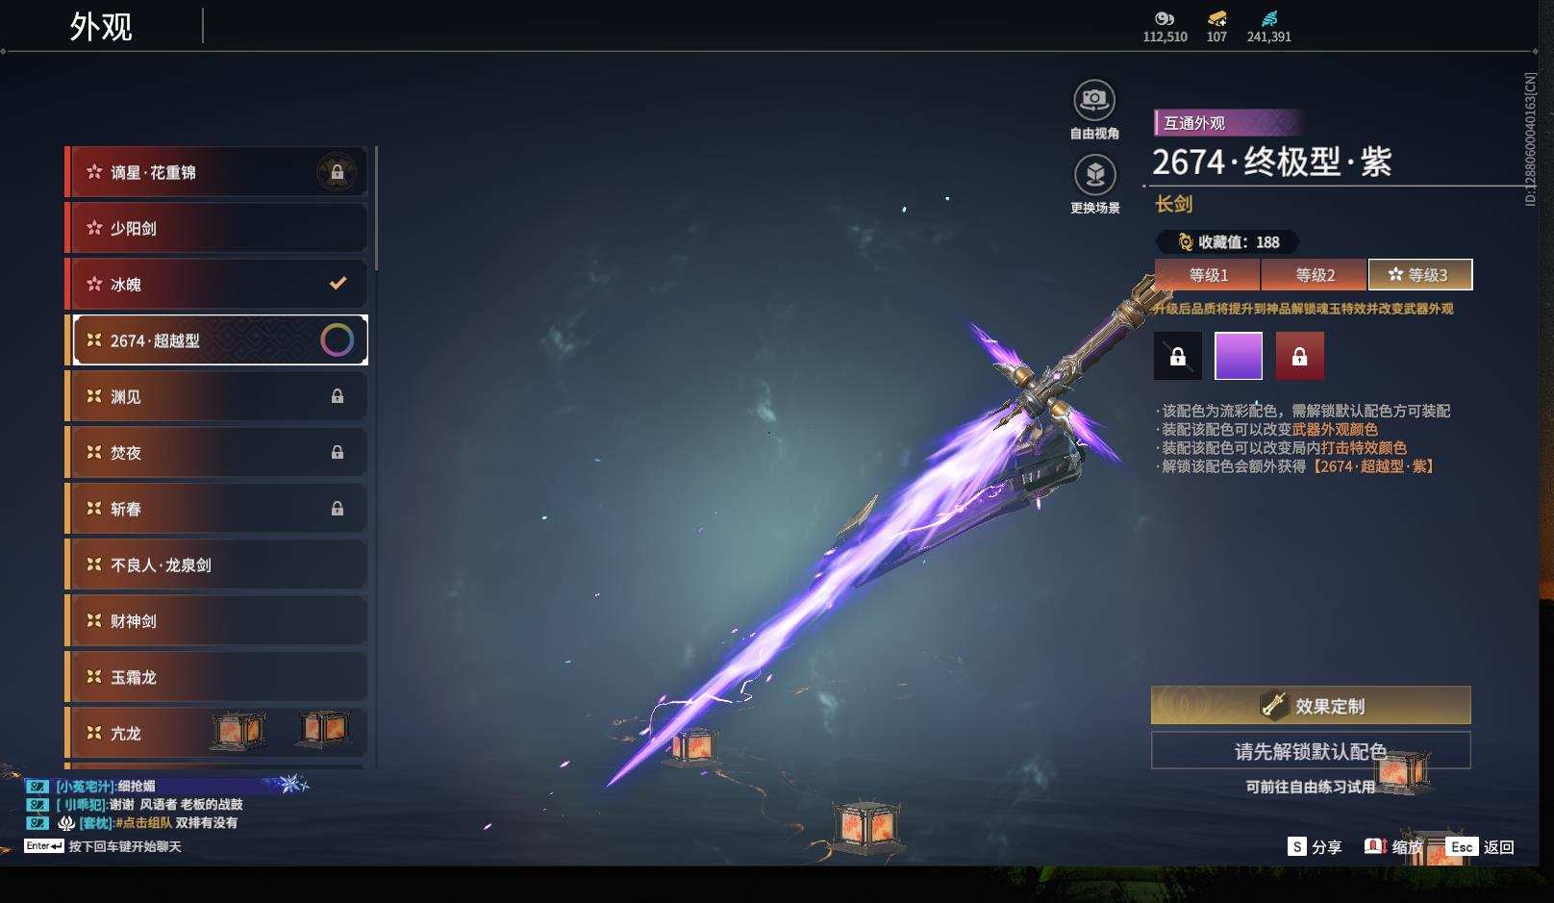Viewport: 1554px width, 903px height.
Task: Select 不良人·龙泉剑 in the skin list
Action: [x=217, y=564]
